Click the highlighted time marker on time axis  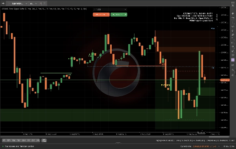tap(201, 132)
